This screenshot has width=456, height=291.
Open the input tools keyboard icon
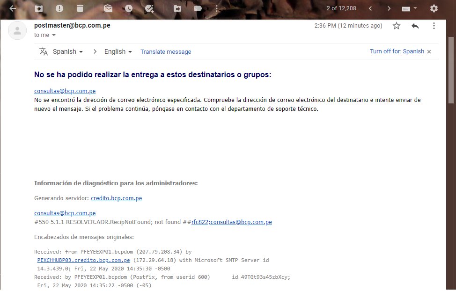point(406,9)
